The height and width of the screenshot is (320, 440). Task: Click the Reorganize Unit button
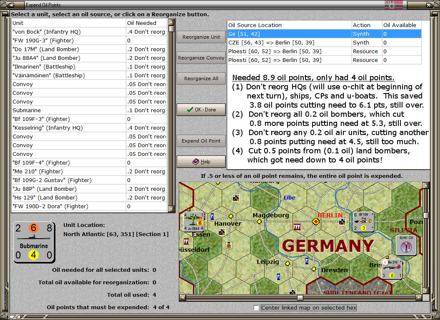tap(201, 37)
